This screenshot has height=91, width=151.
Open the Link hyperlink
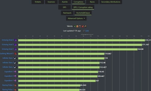pyautogui.click(x=87, y=31)
